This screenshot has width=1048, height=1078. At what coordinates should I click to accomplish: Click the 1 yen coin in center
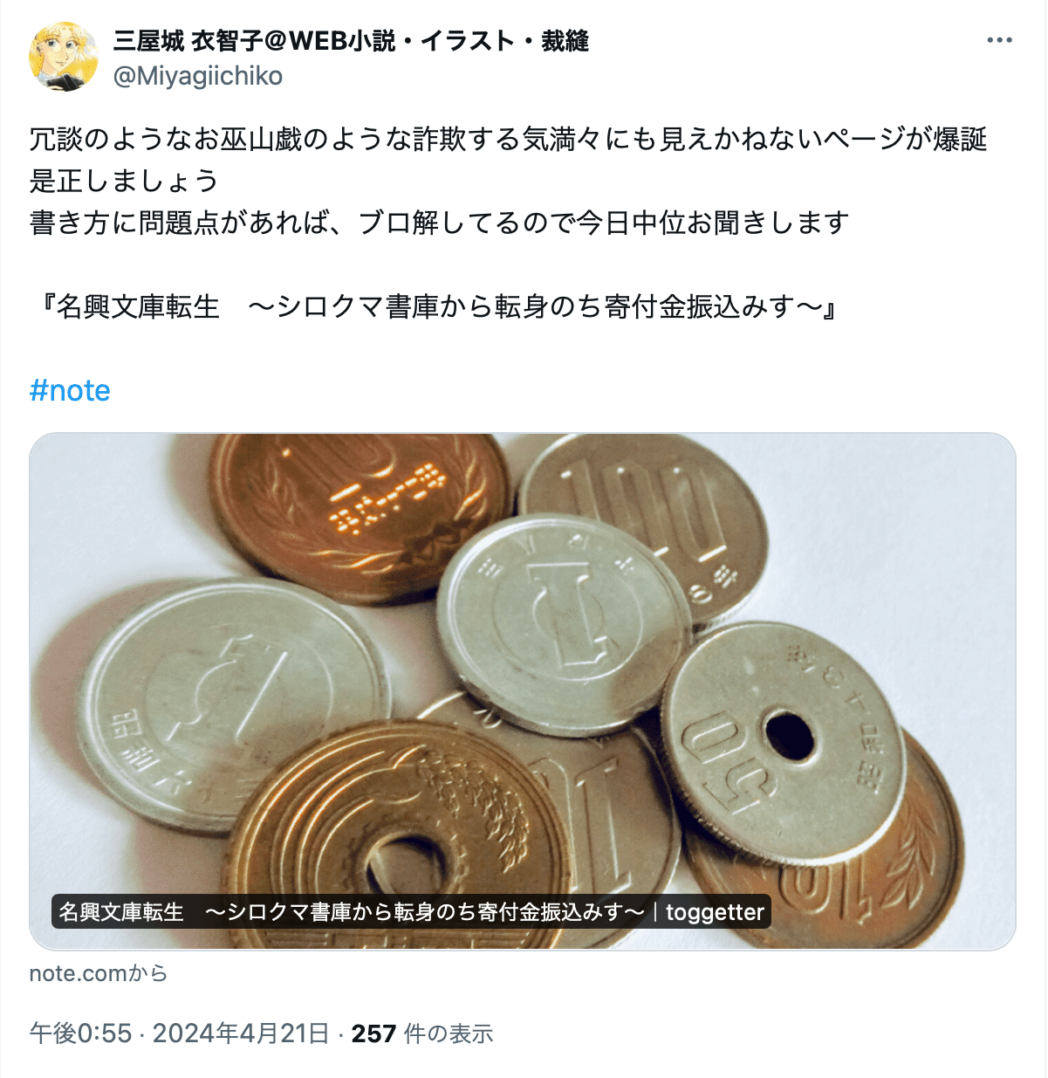point(563,623)
